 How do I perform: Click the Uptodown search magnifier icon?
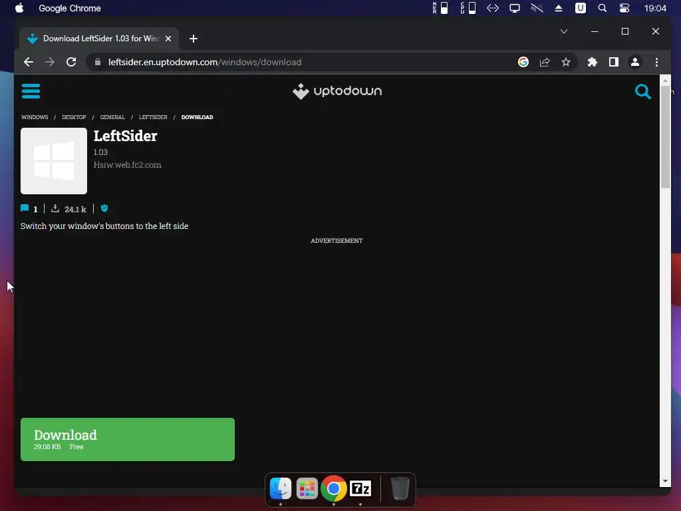click(643, 91)
